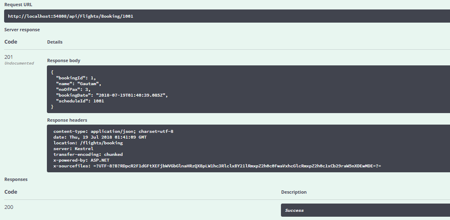Click the Request URL text box
450x220 pixels.
227,16
